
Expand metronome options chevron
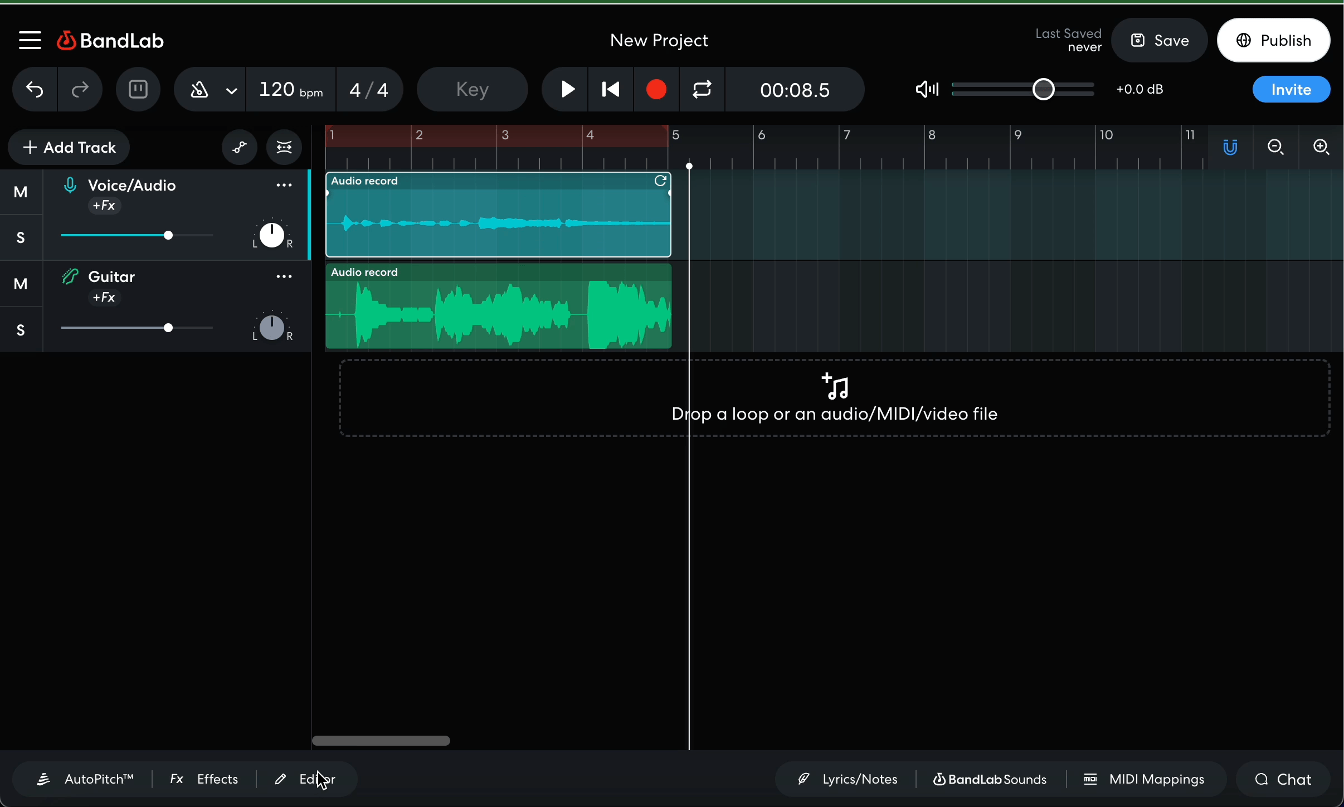click(x=232, y=90)
